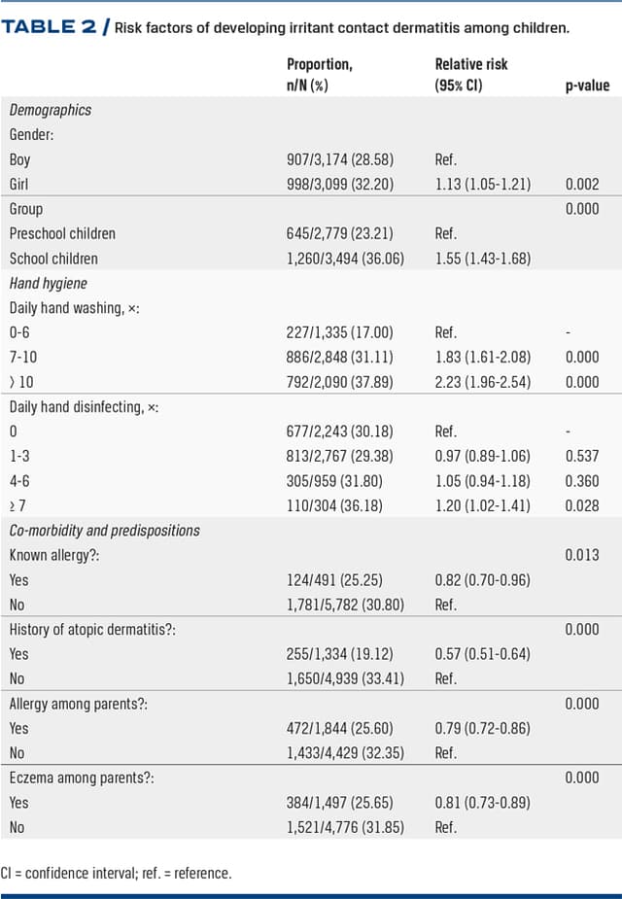Image resolution: width=622 pixels, height=899 pixels.
Task: Select the "Daily hand disinfecting, ×:" label
Action: 84,407
